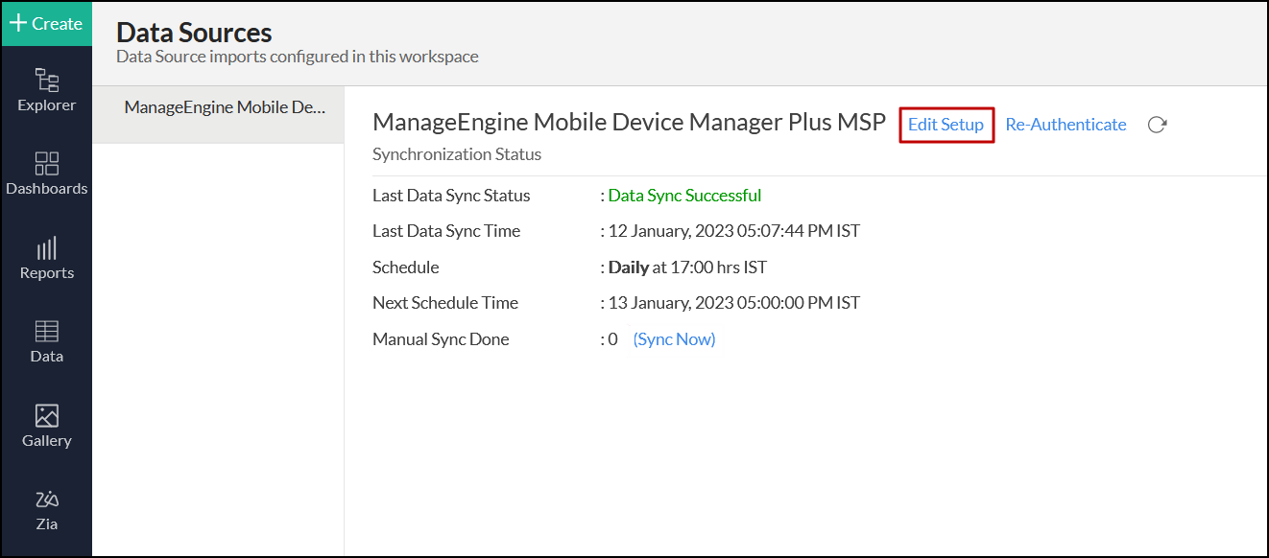Click the Daily at 17:00 hrs schedule value

tap(687, 267)
